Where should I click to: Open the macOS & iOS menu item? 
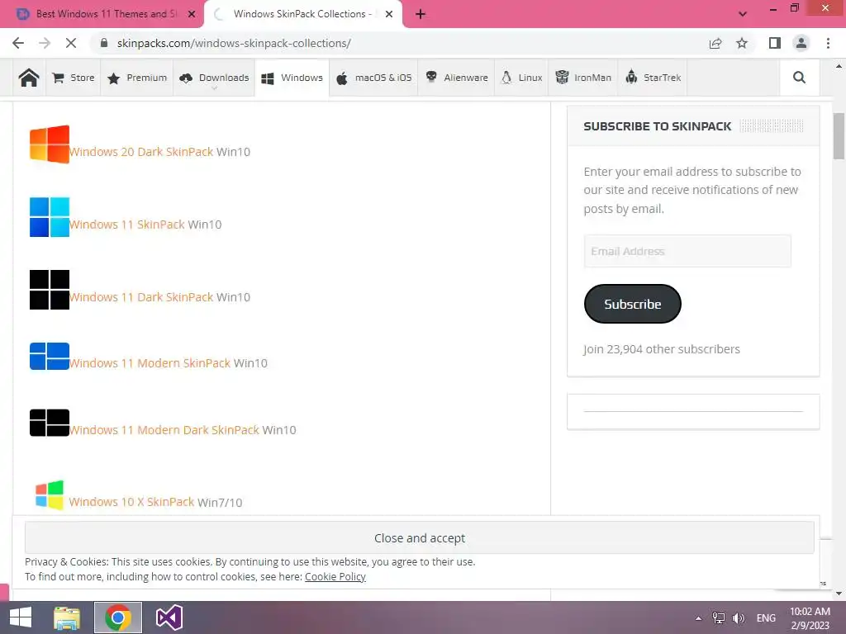coord(374,78)
